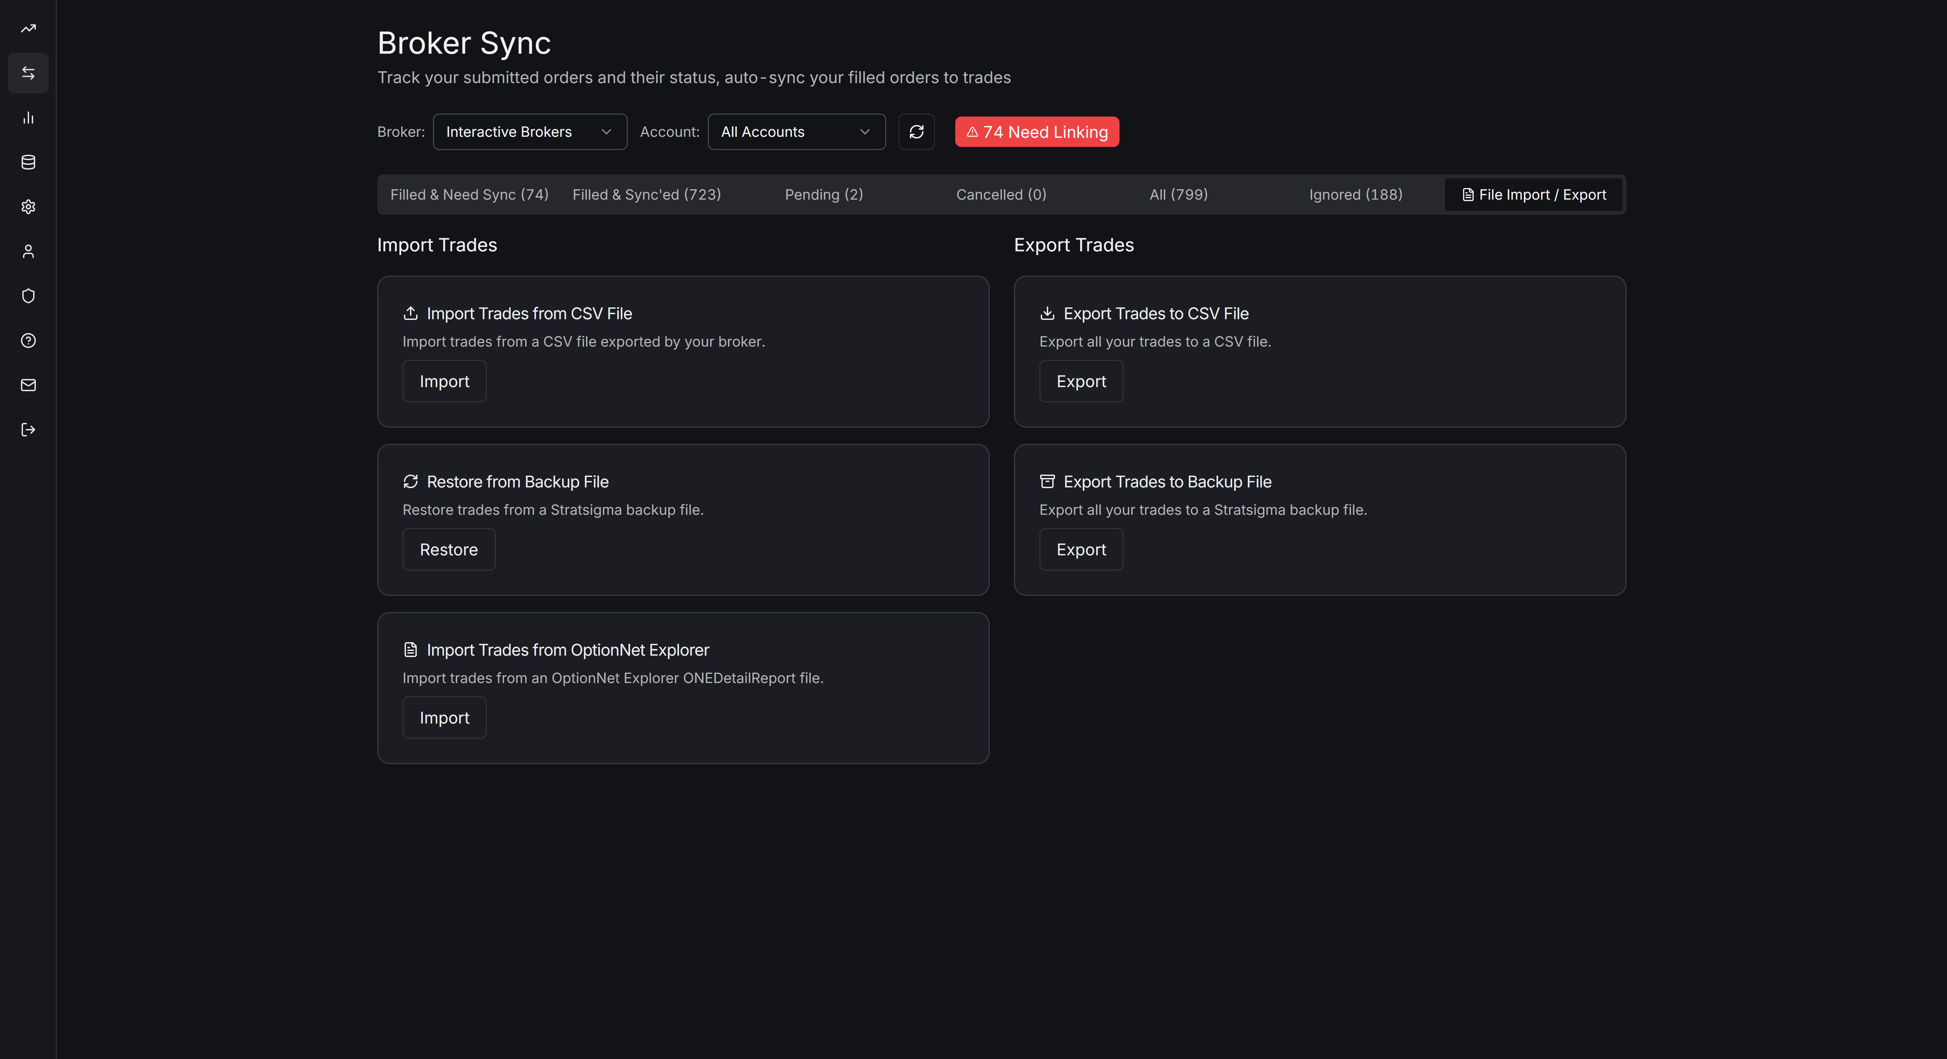Click Import under OptionNet Explorer card
Image resolution: width=1947 pixels, height=1059 pixels.
(x=444, y=717)
